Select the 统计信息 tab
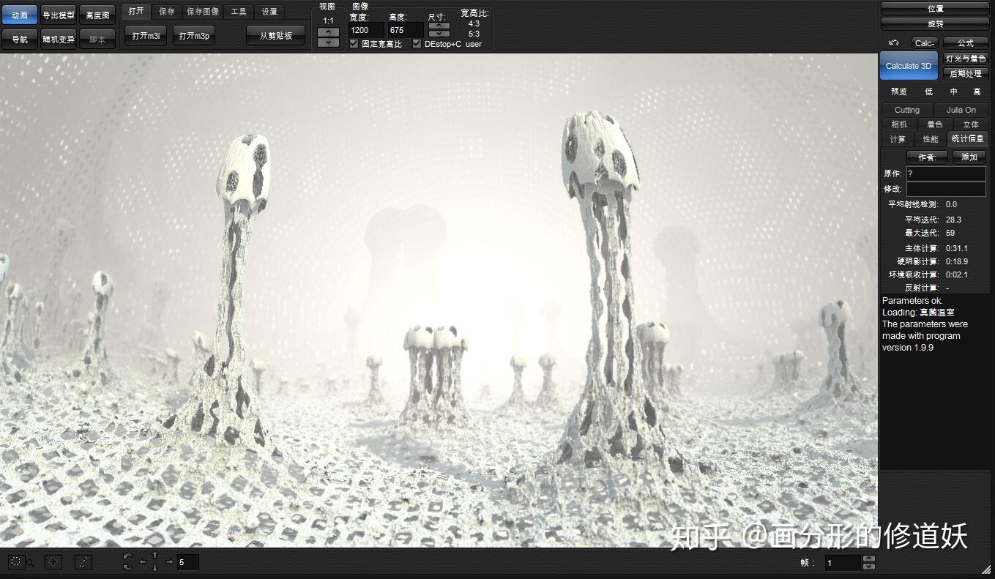Image resolution: width=995 pixels, height=579 pixels. [x=968, y=138]
